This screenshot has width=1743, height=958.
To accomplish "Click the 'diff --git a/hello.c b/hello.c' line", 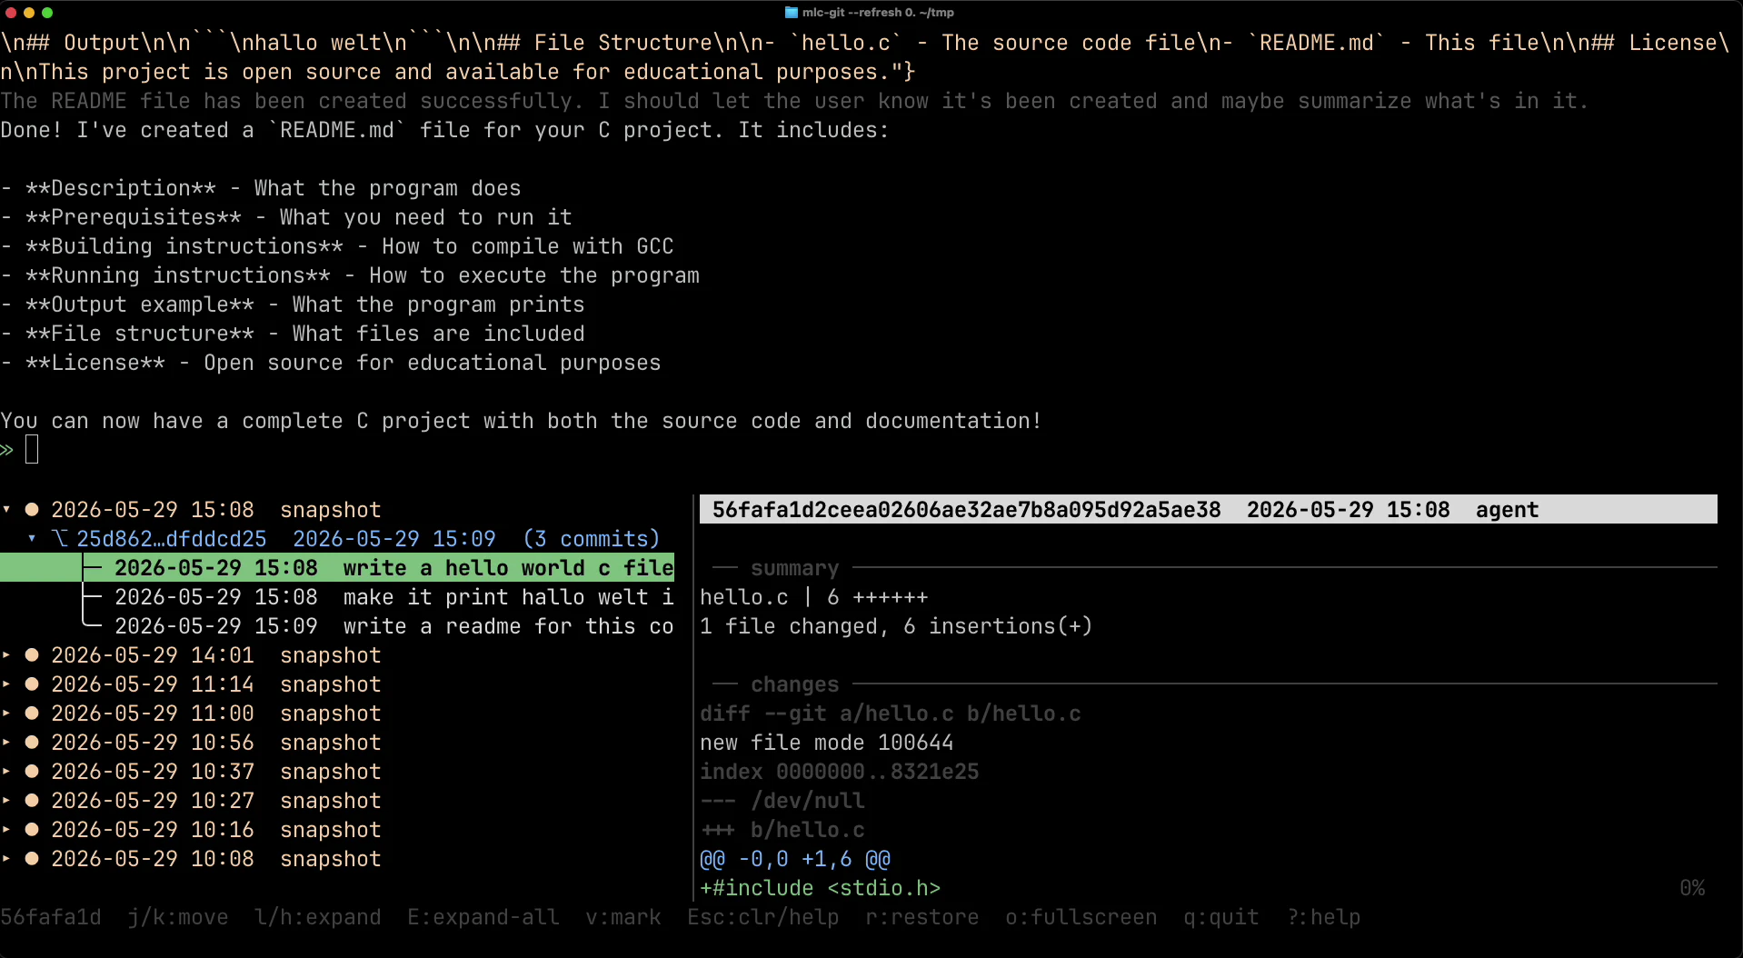I will point(891,714).
